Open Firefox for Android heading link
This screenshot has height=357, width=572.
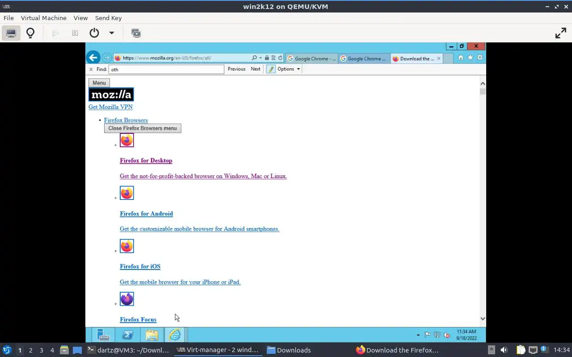146,214
